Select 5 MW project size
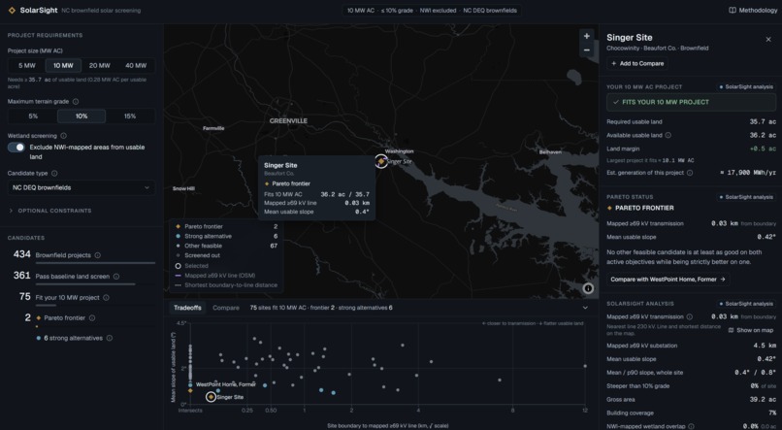782x430 pixels. tap(27, 65)
